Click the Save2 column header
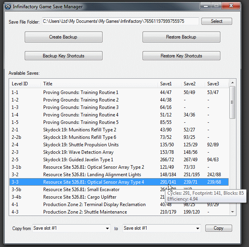 pos(193,84)
